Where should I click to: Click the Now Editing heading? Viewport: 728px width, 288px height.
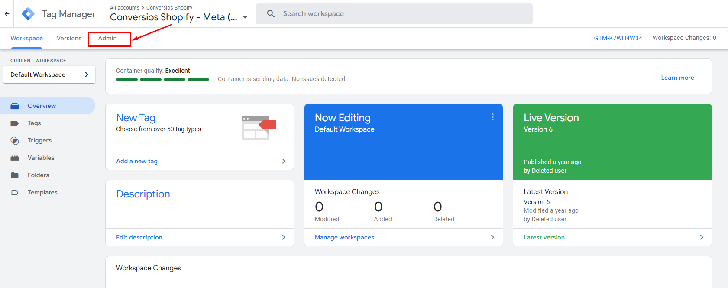coord(343,118)
